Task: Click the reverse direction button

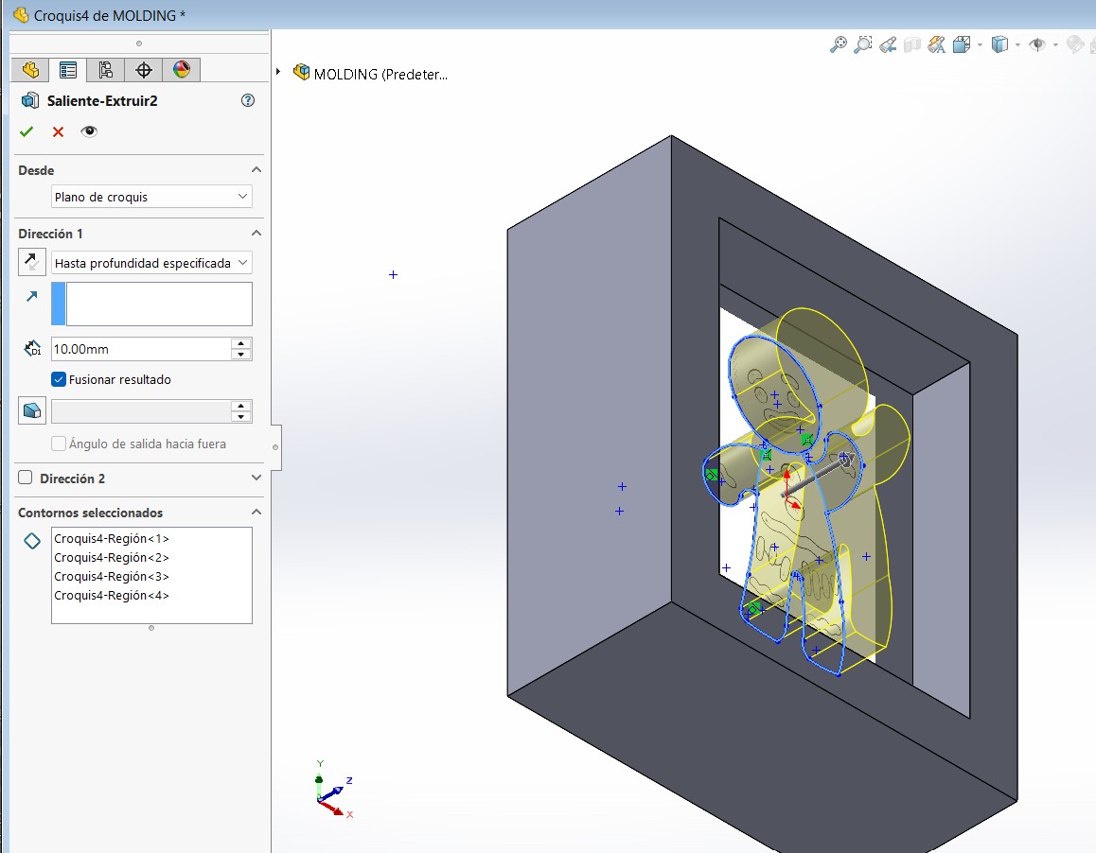Action: click(31, 263)
